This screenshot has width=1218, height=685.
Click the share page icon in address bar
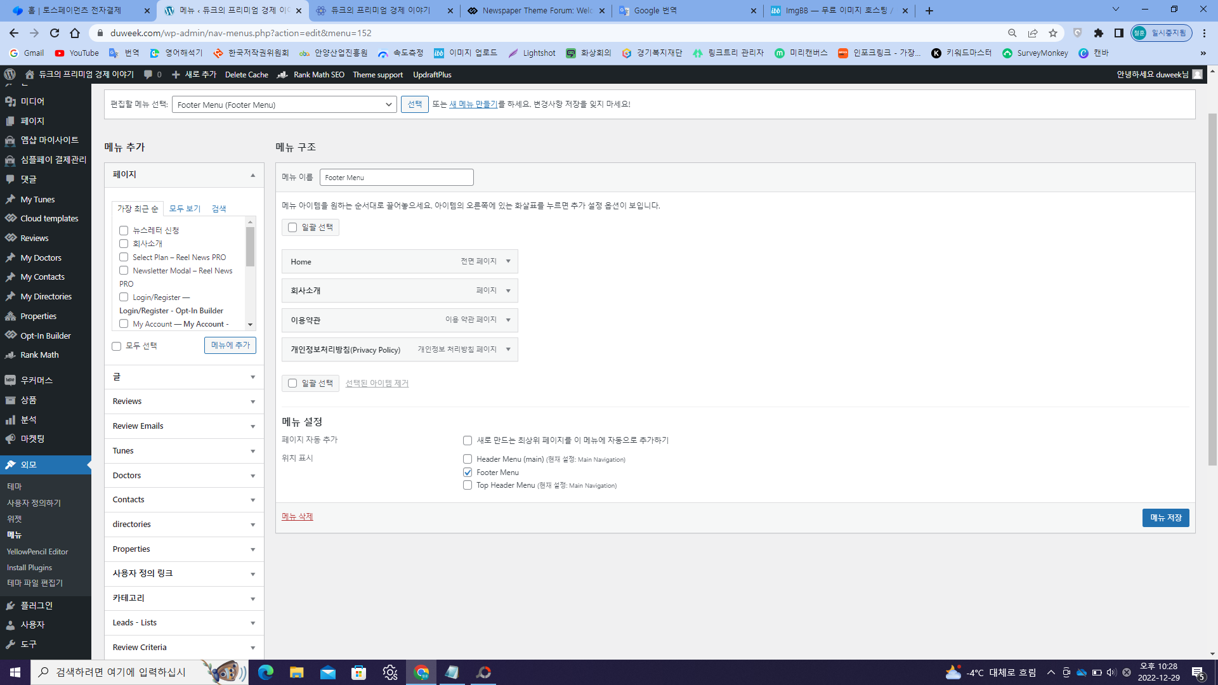tap(1033, 33)
